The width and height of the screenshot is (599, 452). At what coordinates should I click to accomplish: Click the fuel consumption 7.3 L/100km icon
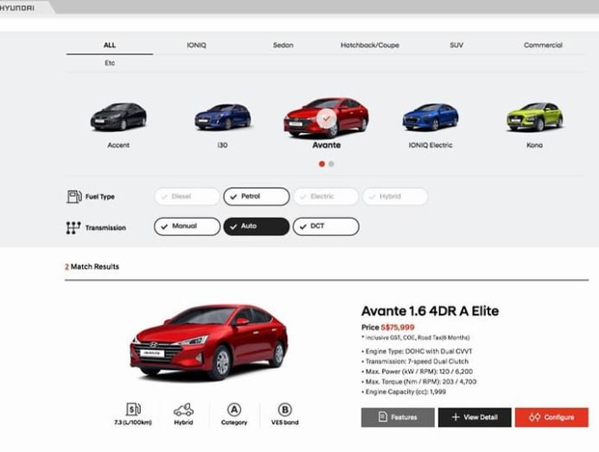pyautogui.click(x=133, y=410)
